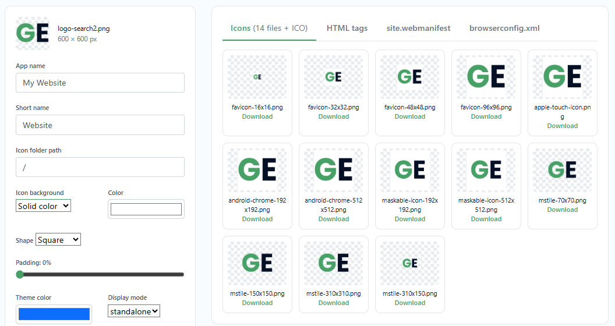Click the favicon-96x96.png preview icon
The height and width of the screenshot is (326, 615).
pyautogui.click(x=486, y=77)
